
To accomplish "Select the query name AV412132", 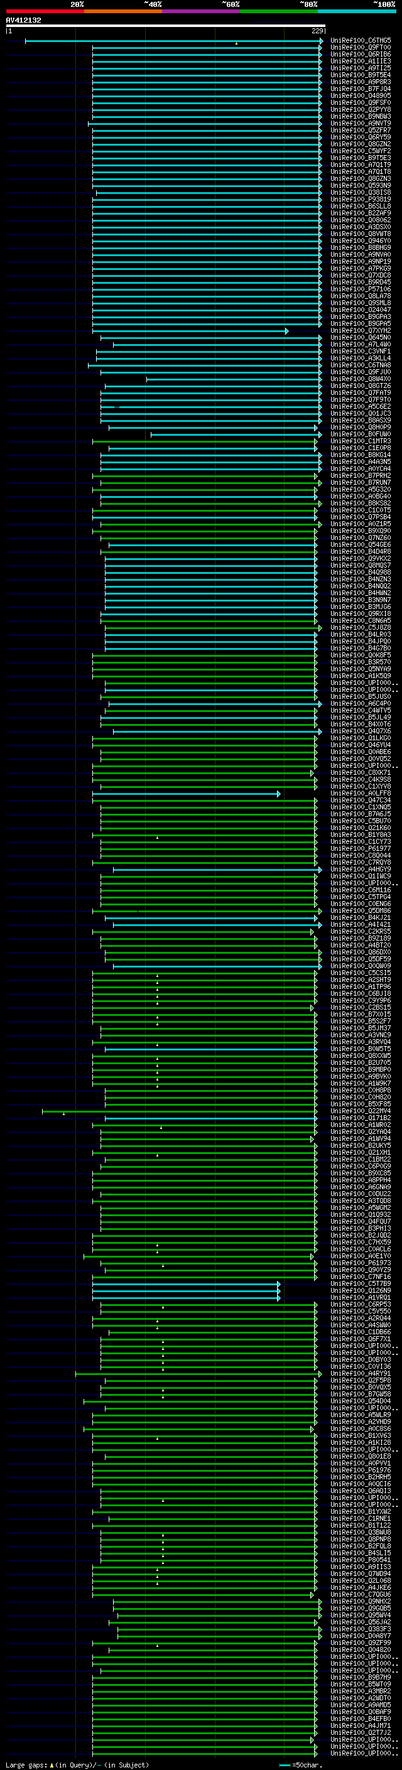I will coord(23,20).
